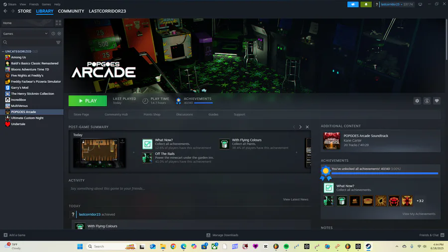
Task: Open Windows Start menu
Action: 80,247
